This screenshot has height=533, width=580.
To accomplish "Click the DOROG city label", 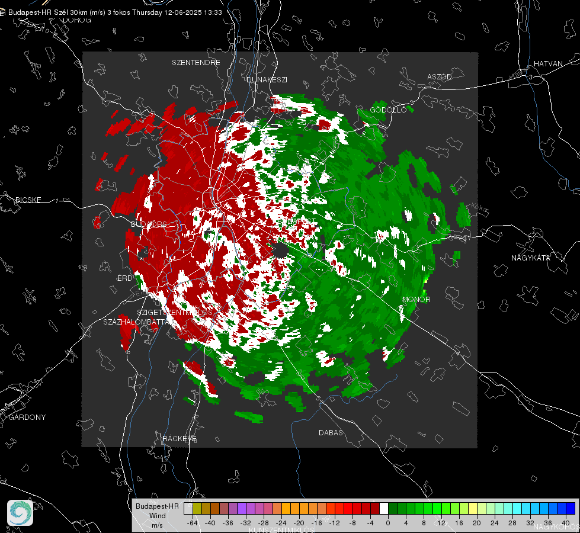I will click(77, 20).
